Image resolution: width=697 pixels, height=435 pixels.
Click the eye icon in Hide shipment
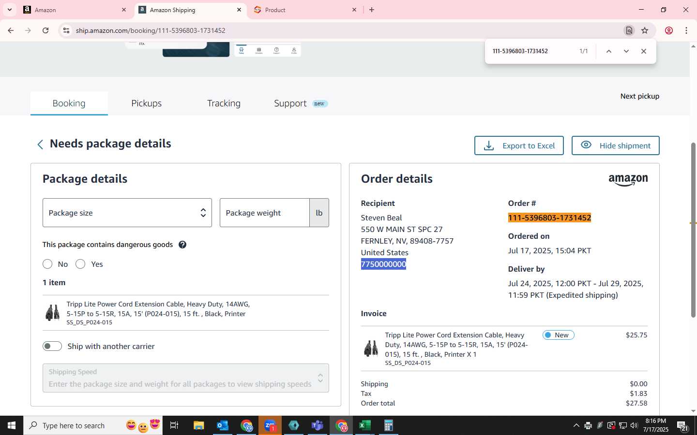586,145
